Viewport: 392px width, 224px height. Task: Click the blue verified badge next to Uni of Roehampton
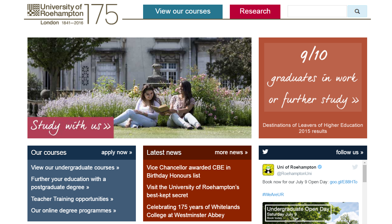(319, 166)
